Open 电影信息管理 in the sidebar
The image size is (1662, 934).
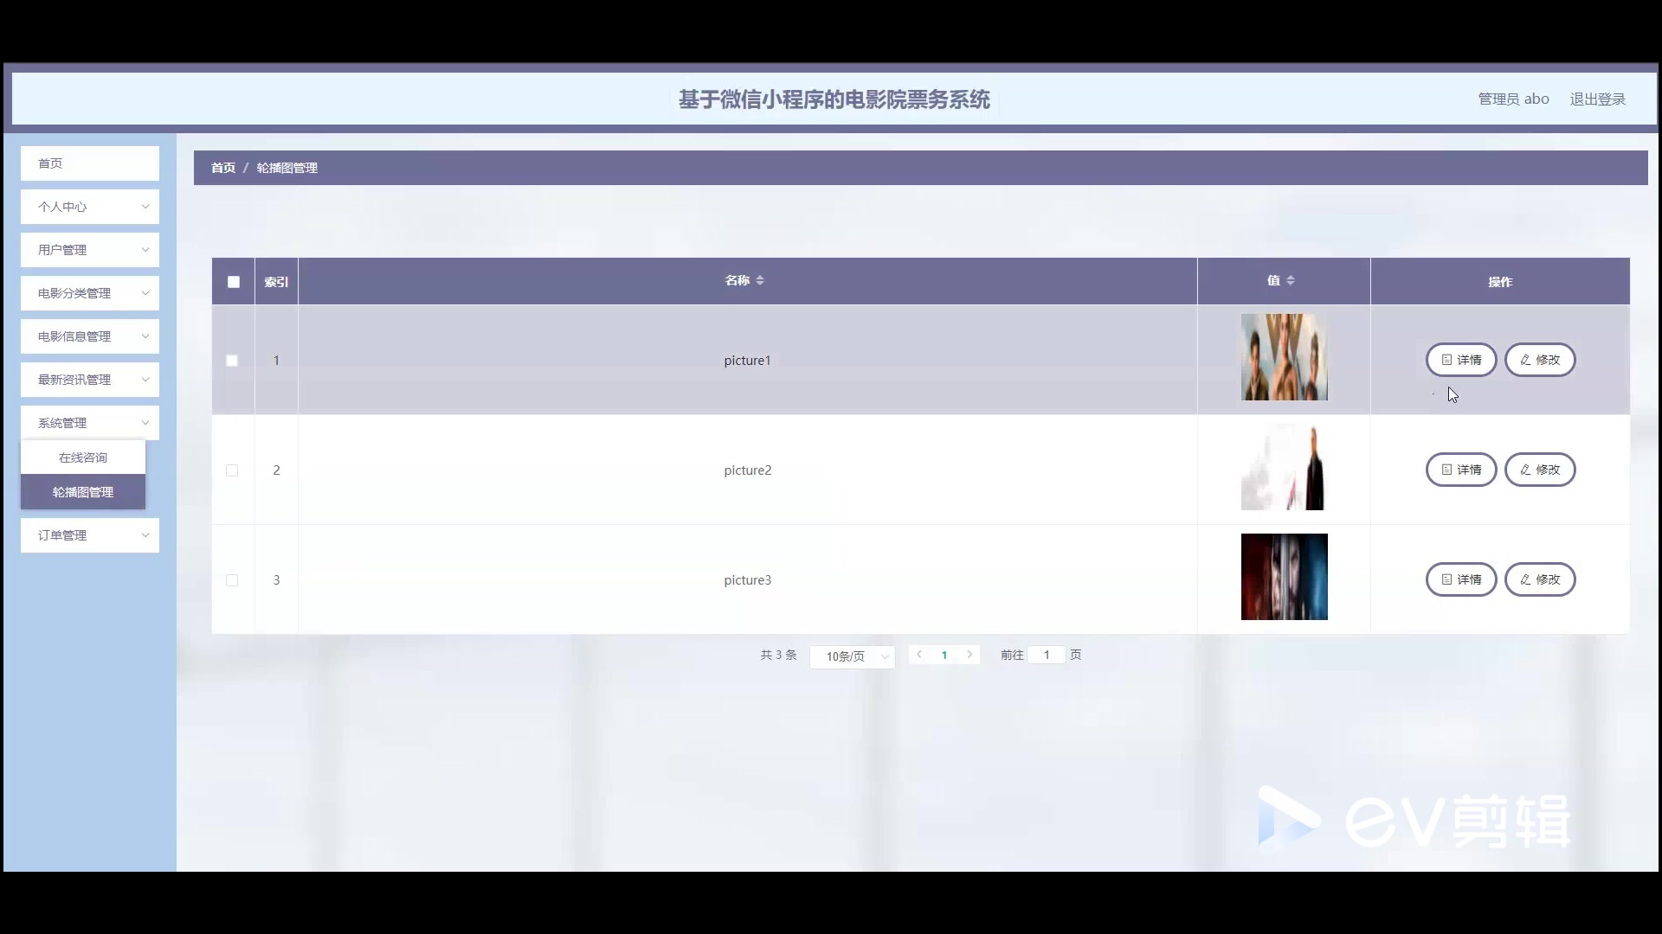(x=90, y=336)
